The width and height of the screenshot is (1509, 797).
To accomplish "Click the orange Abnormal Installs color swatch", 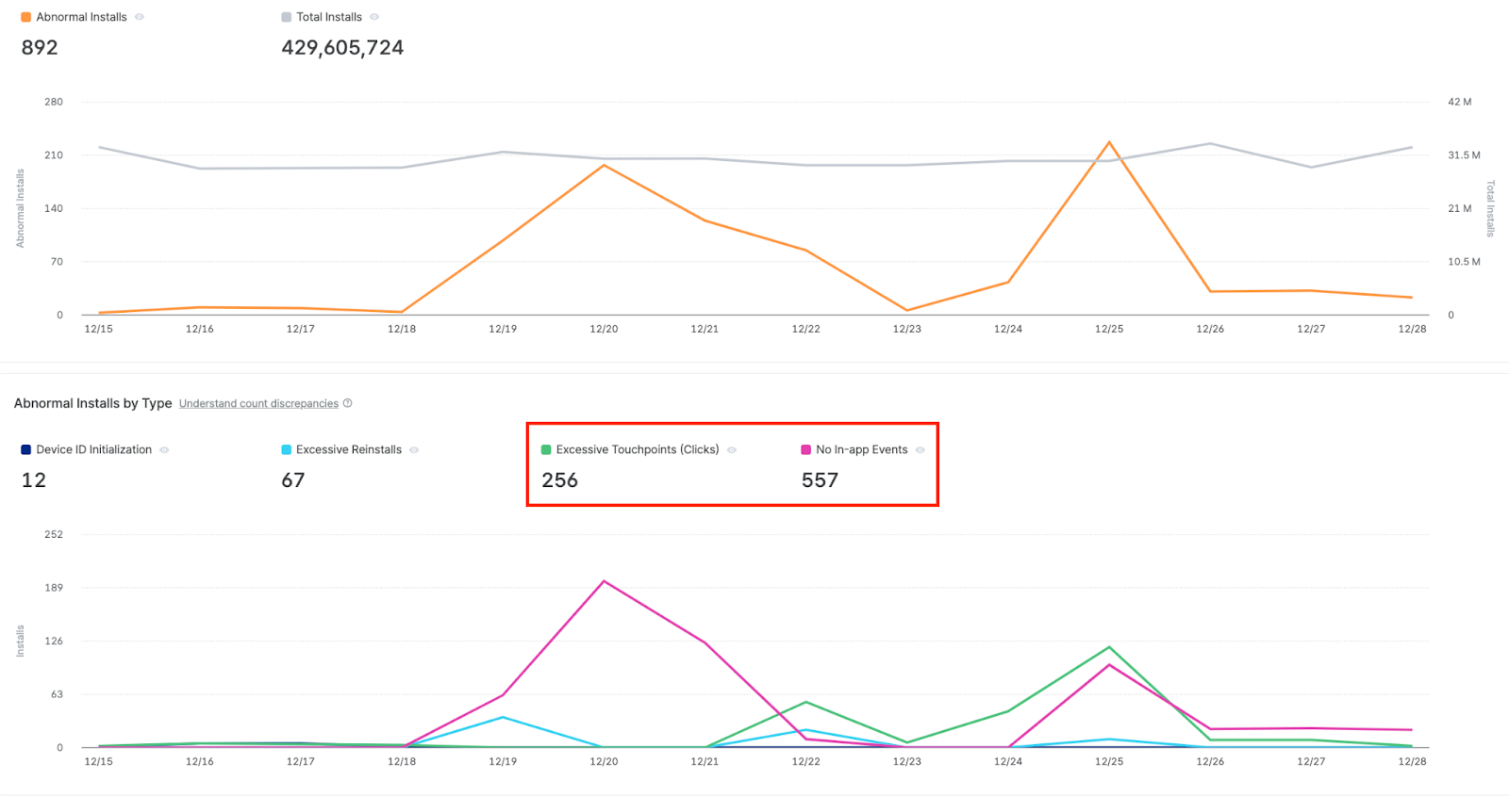I will [26, 17].
